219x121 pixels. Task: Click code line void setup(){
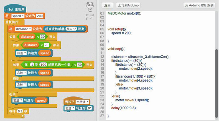[117, 29]
